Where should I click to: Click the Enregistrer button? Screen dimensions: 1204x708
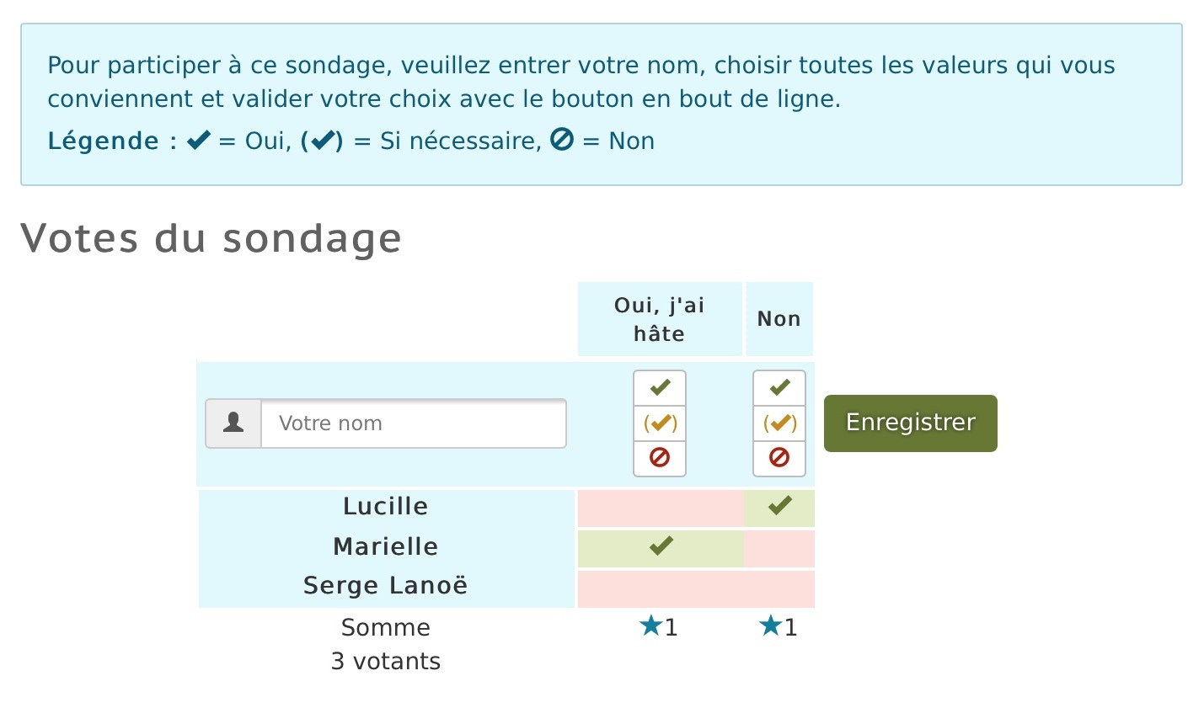tap(910, 423)
